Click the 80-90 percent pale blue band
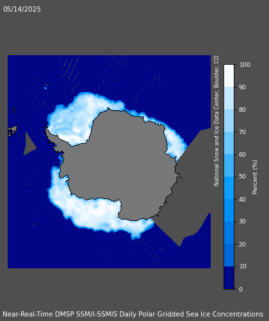The image size is (269, 321). (229, 98)
